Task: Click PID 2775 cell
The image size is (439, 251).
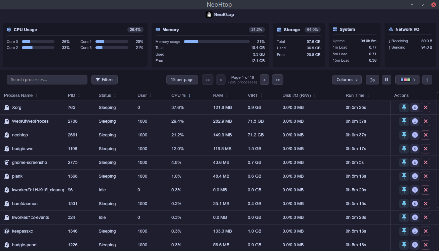Action: 73,163
